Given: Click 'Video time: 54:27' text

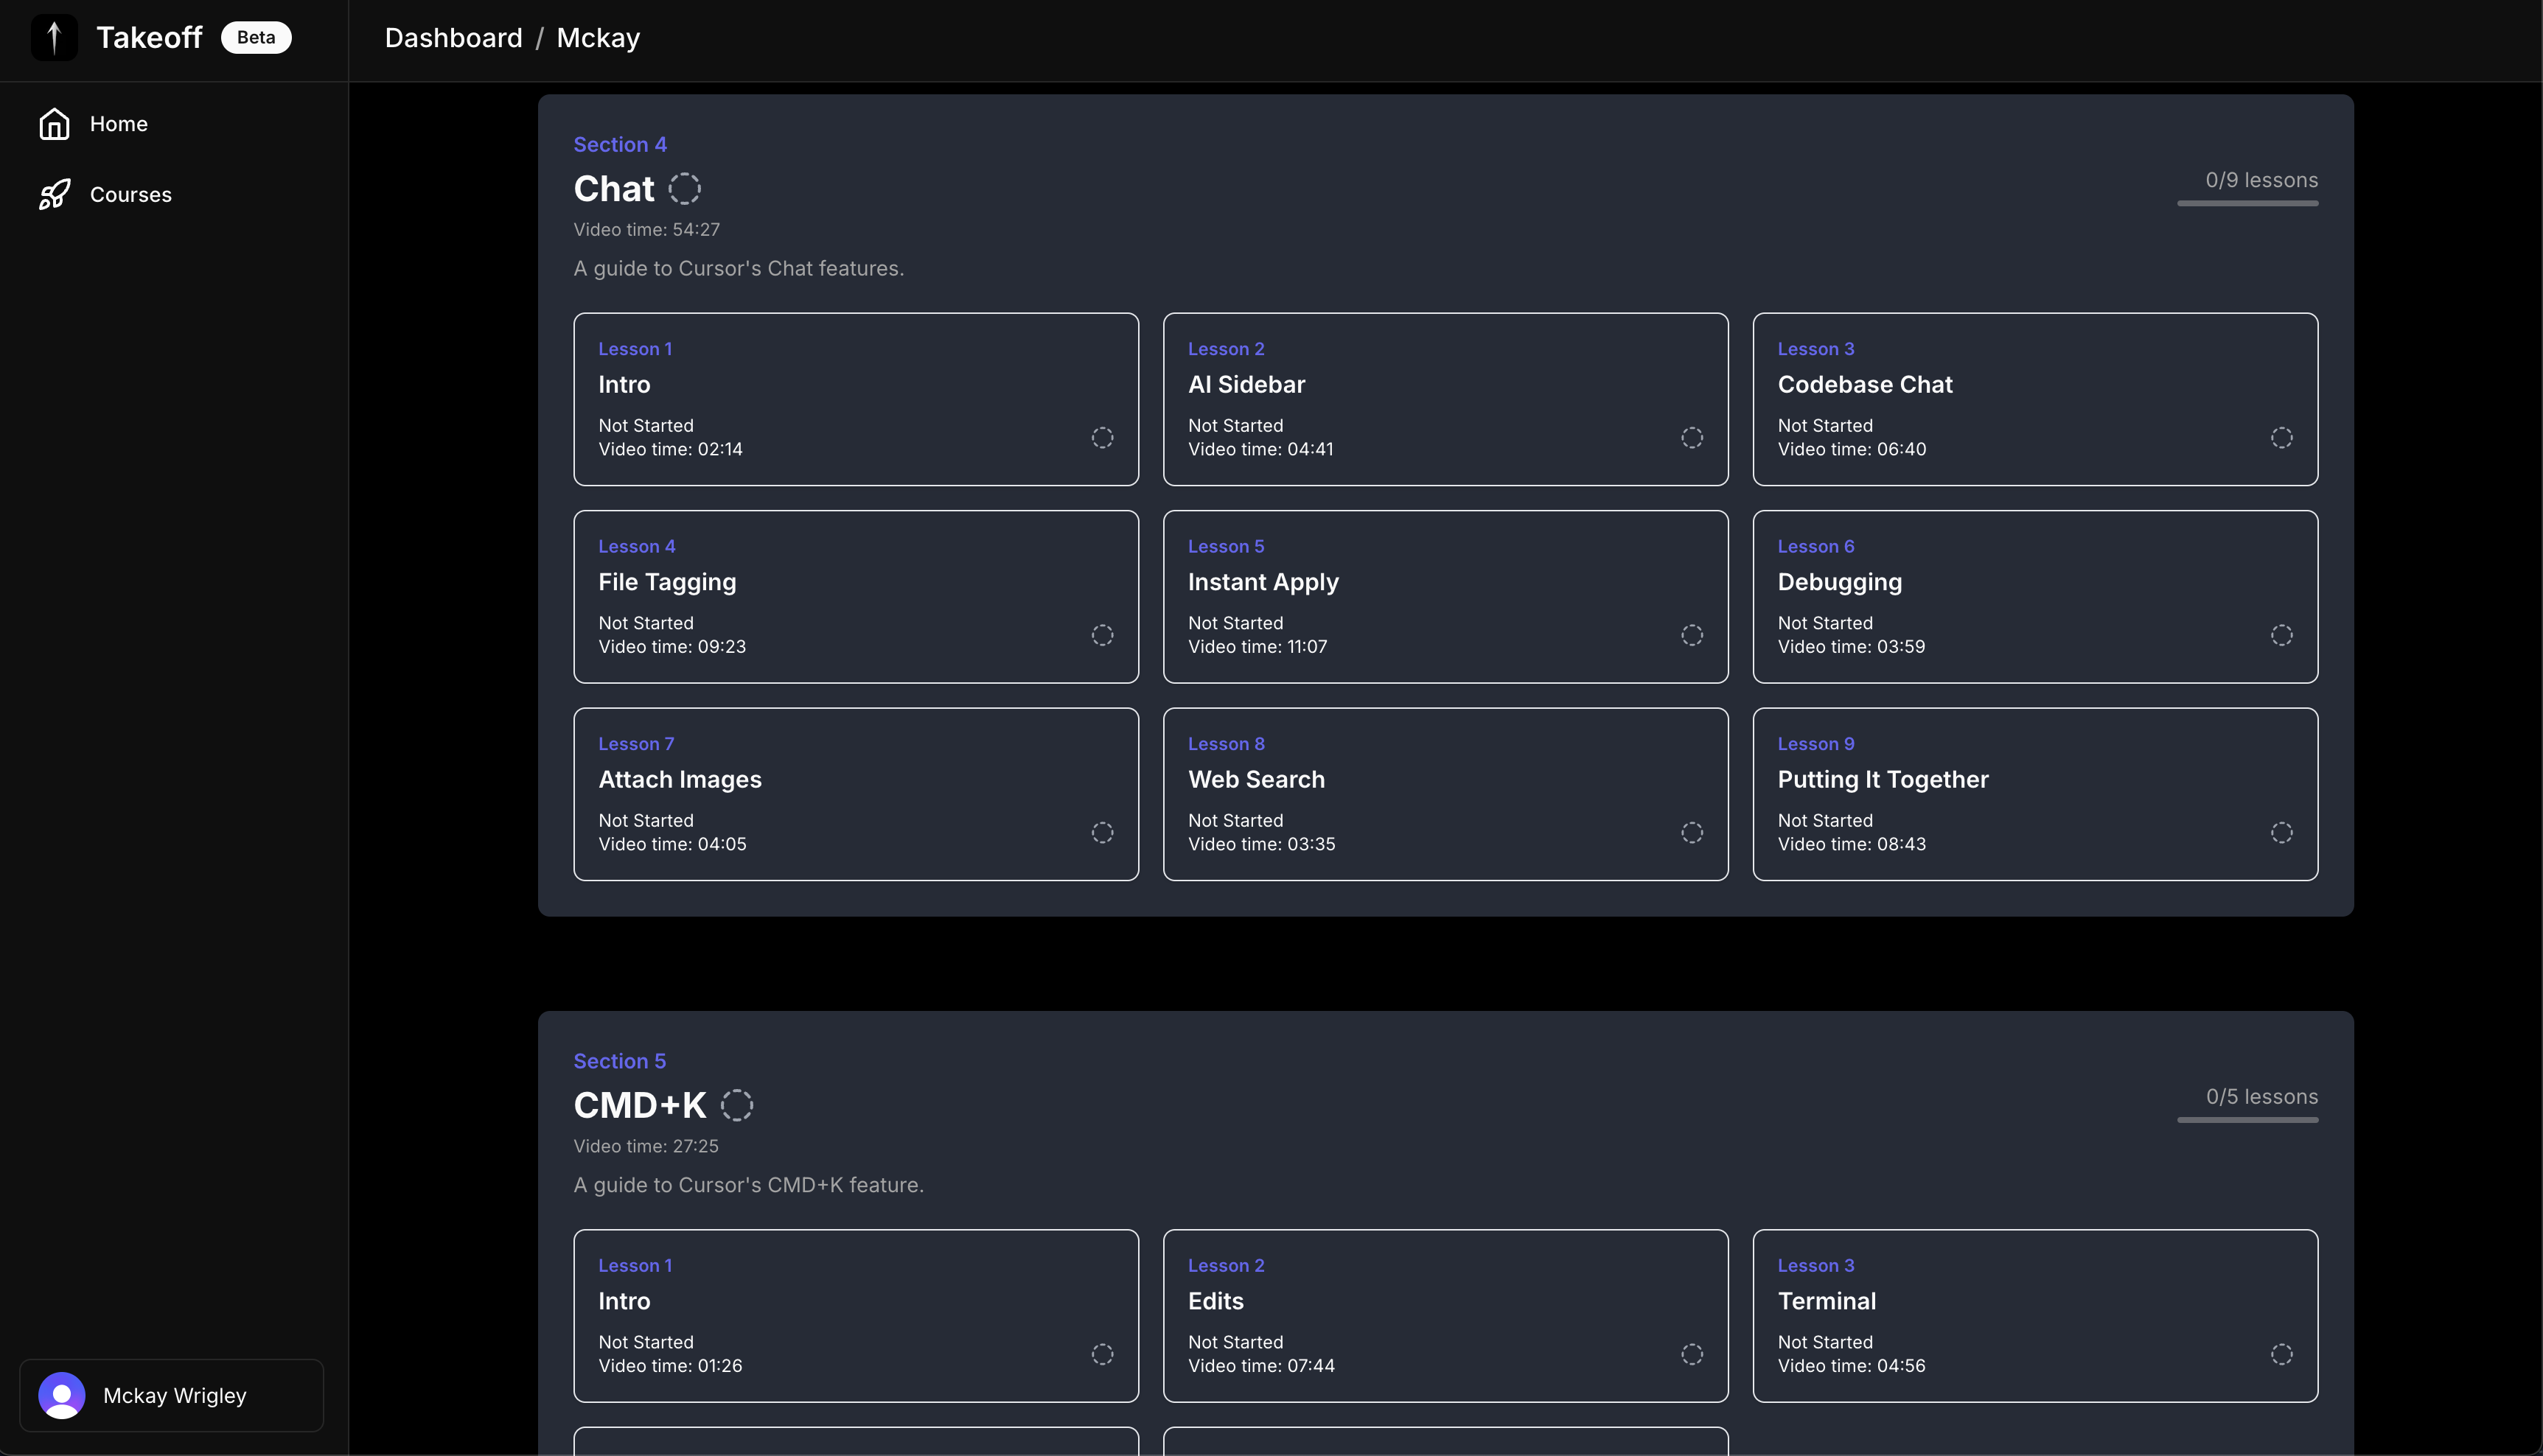Looking at the screenshot, I should pyautogui.click(x=646, y=230).
